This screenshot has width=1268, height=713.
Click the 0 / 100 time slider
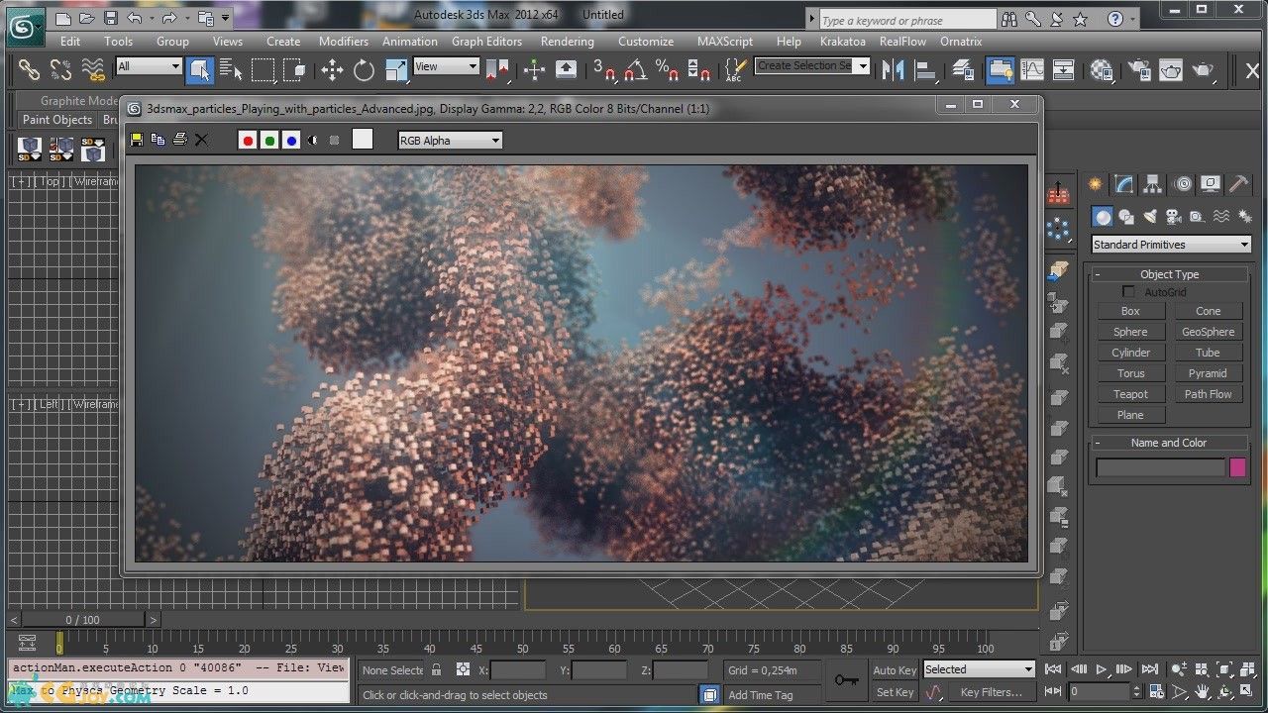(x=83, y=619)
